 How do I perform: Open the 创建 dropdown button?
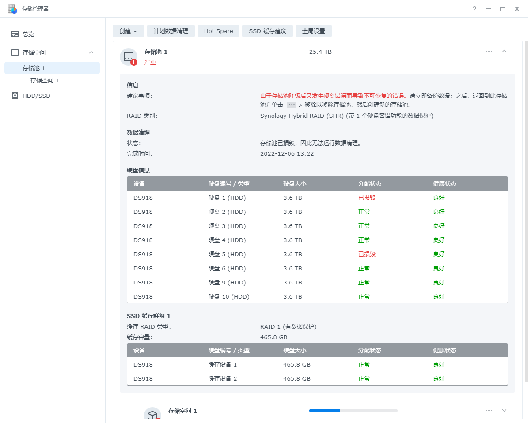[128, 31]
